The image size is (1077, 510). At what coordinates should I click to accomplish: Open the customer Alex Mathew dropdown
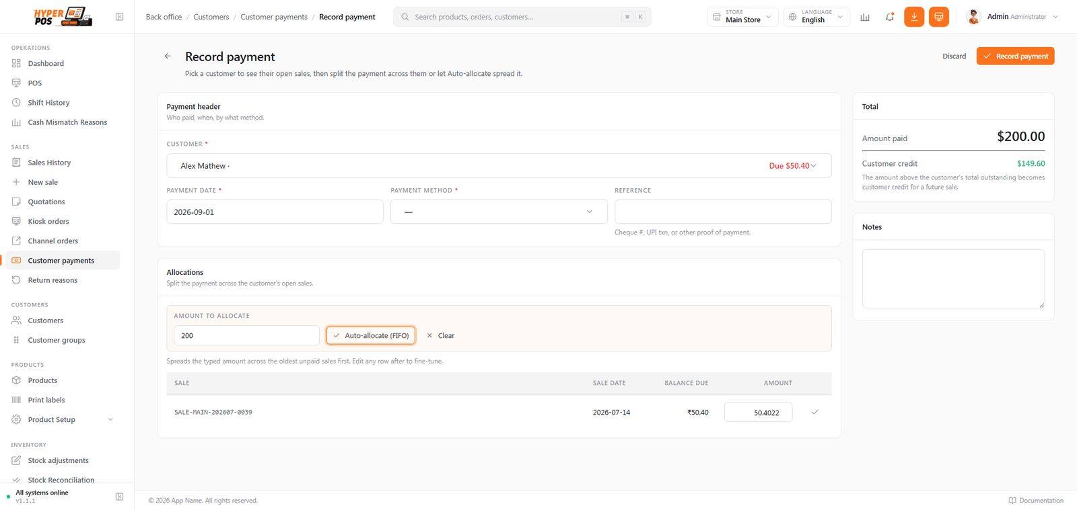click(x=499, y=166)
